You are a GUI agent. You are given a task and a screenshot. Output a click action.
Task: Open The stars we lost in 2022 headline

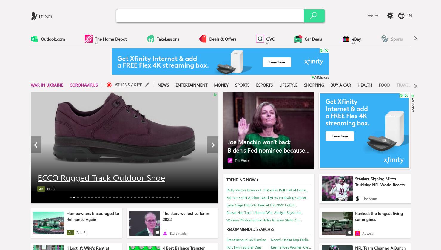click(x=186, y=217)
